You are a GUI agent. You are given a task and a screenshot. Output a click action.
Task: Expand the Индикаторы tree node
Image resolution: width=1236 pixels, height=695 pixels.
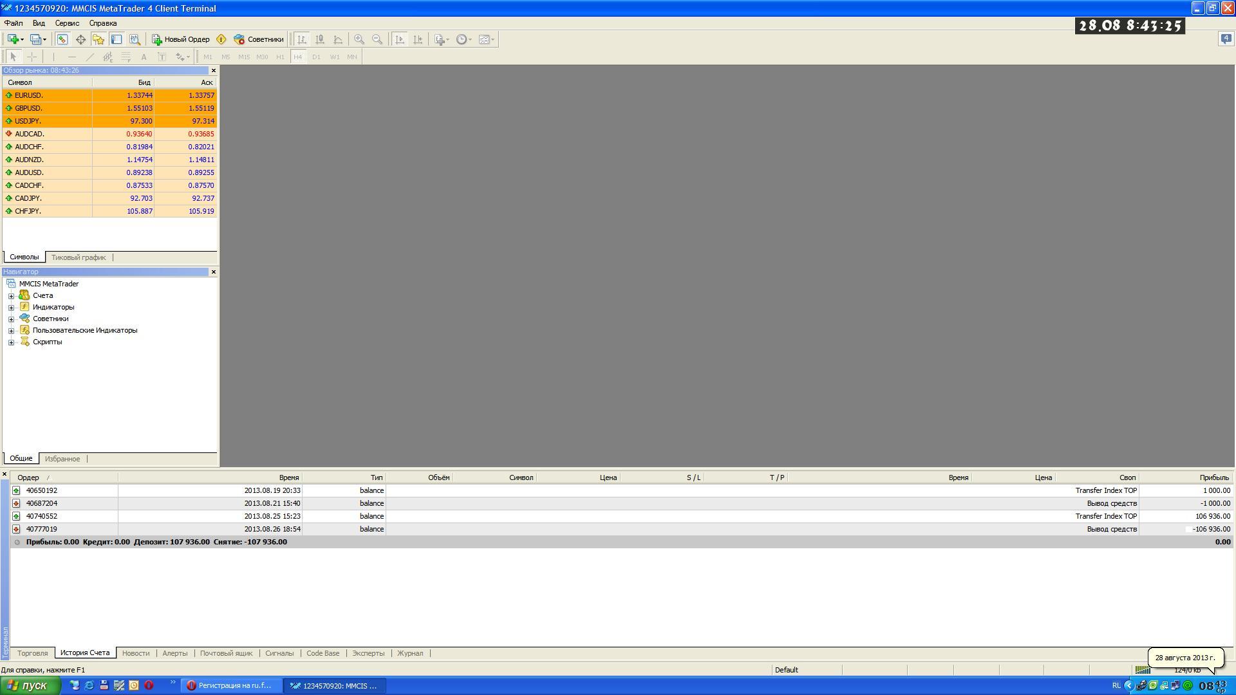(x=11, y=308)
